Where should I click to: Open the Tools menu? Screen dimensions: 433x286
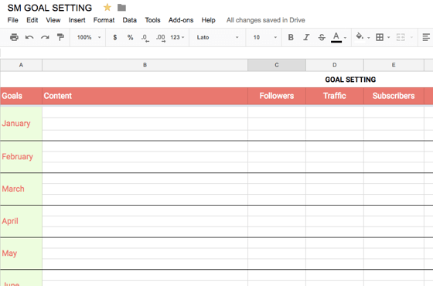tap(153, 20)
